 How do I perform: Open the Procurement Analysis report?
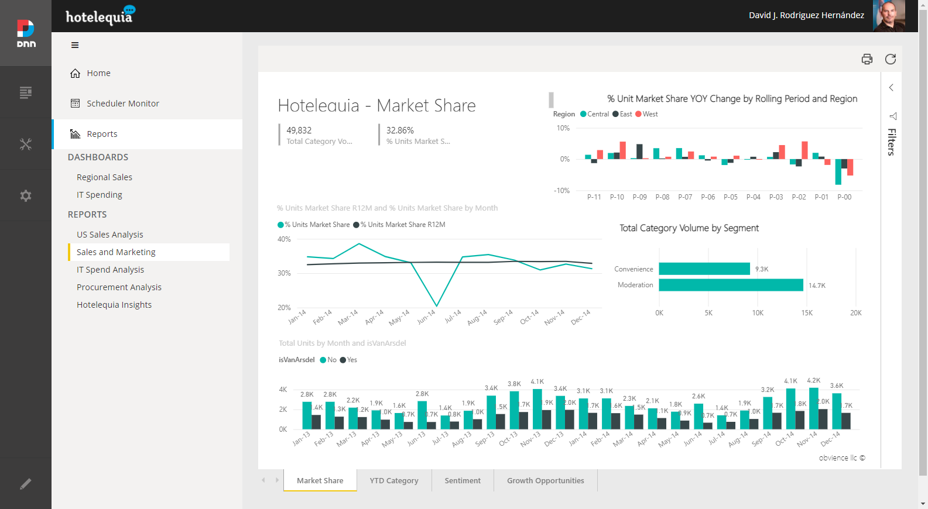pyautogui.click(x=119, y=287)
